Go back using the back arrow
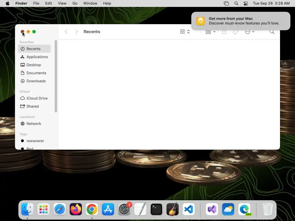The image size is (295, 221). (x=66, y=32)
